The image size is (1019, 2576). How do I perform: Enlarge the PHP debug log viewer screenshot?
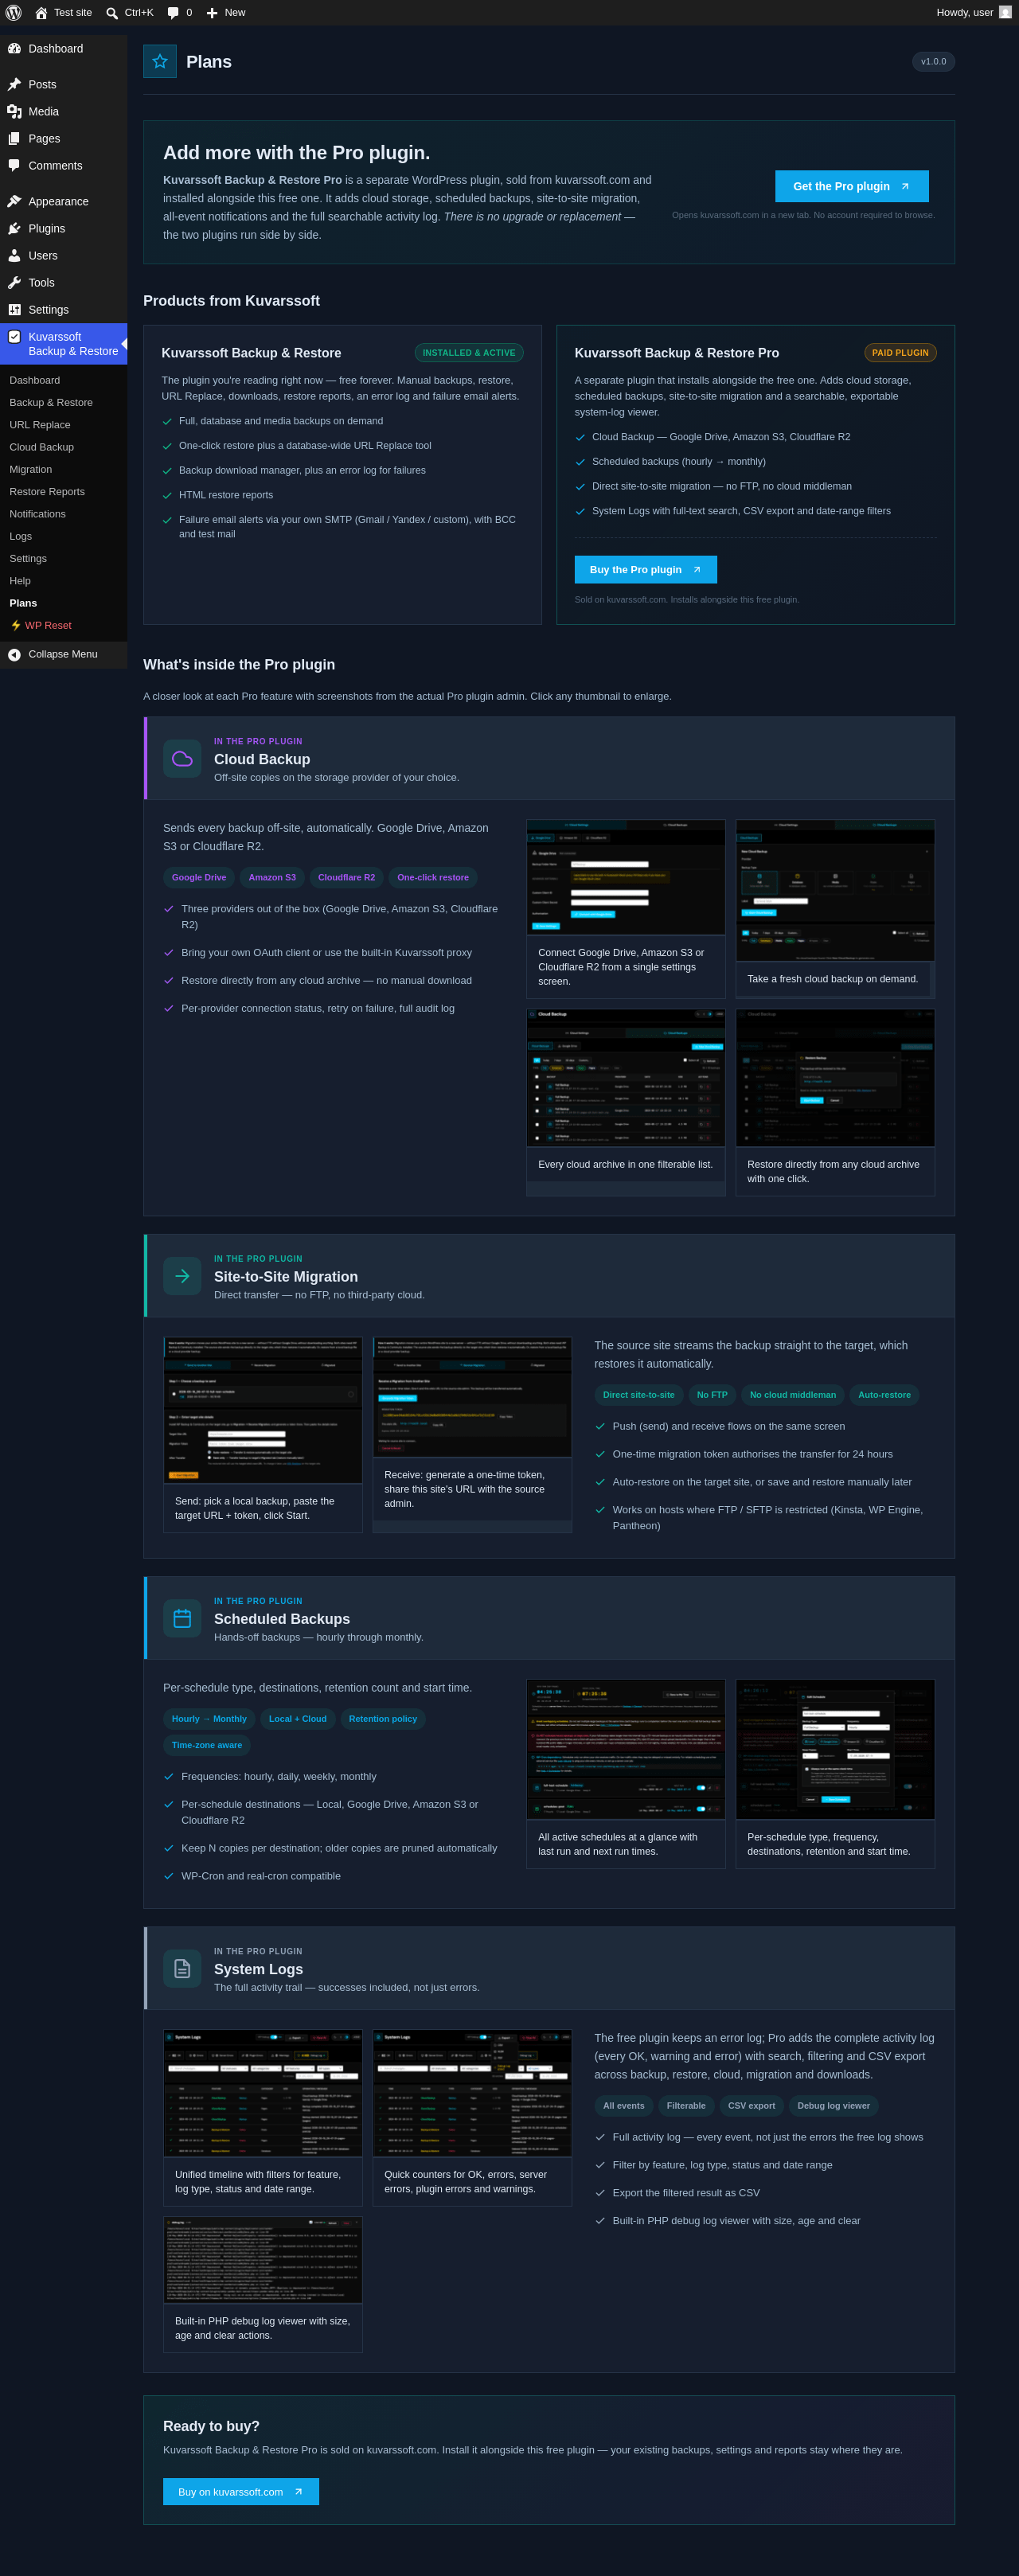(x=263, y=2260)
